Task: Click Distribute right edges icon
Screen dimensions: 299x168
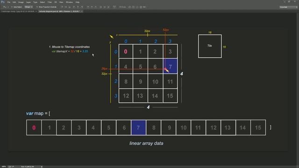Action: [108, 7]
